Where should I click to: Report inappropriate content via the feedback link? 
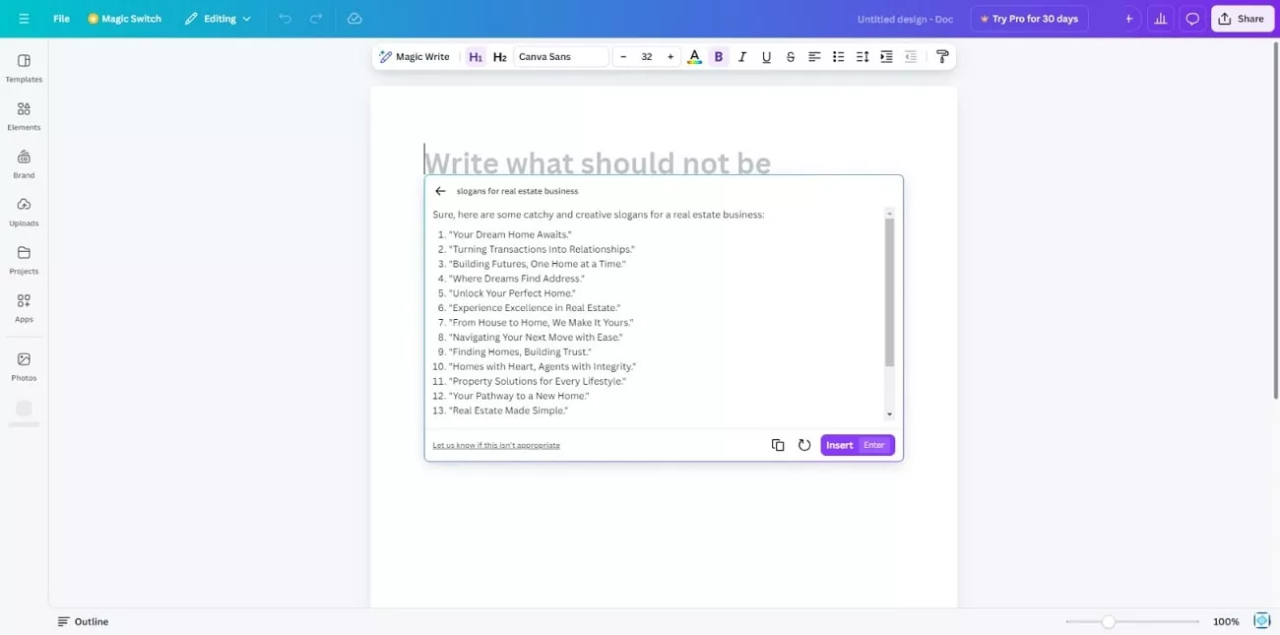[x=496, y=445]
